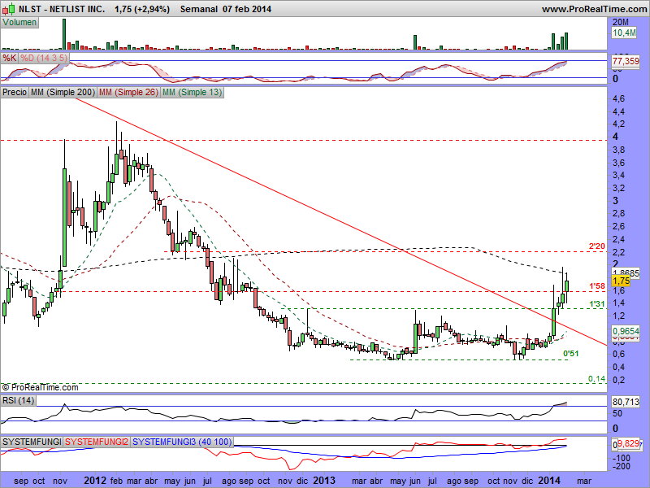
Task: Click the © ProRealTime.com copyright text
Action: [40, 387]
